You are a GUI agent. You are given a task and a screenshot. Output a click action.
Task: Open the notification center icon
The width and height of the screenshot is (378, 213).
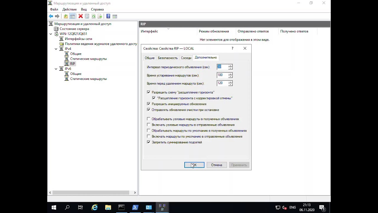coord(322,207)
